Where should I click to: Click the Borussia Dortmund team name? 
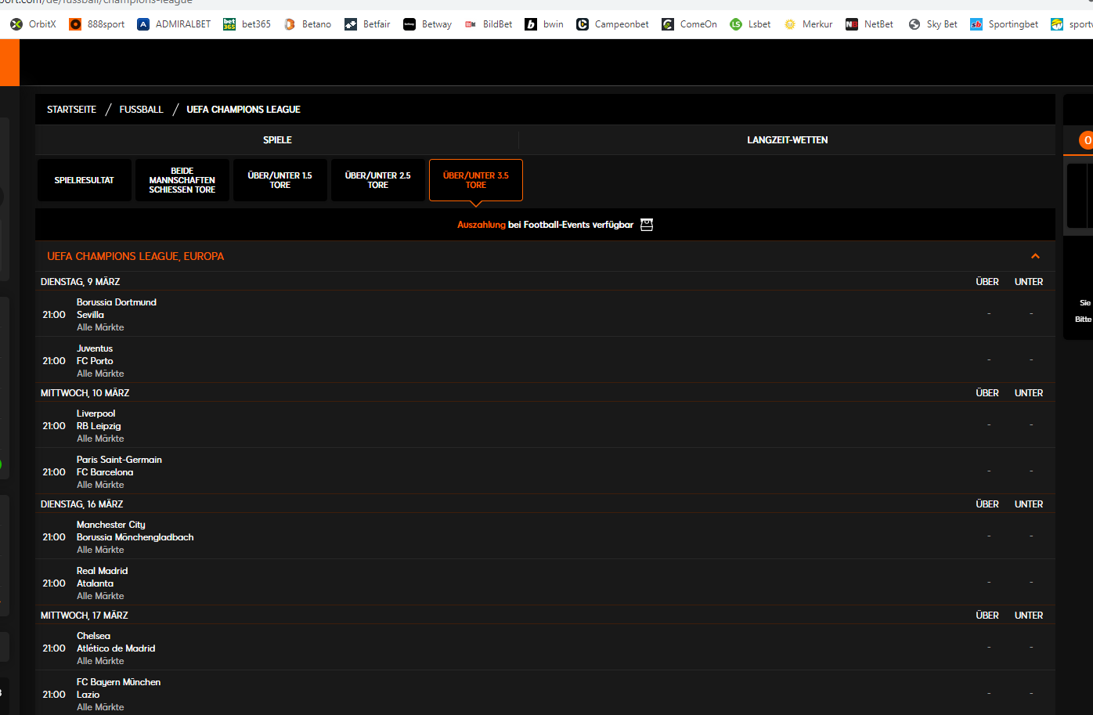pos(117,302)
